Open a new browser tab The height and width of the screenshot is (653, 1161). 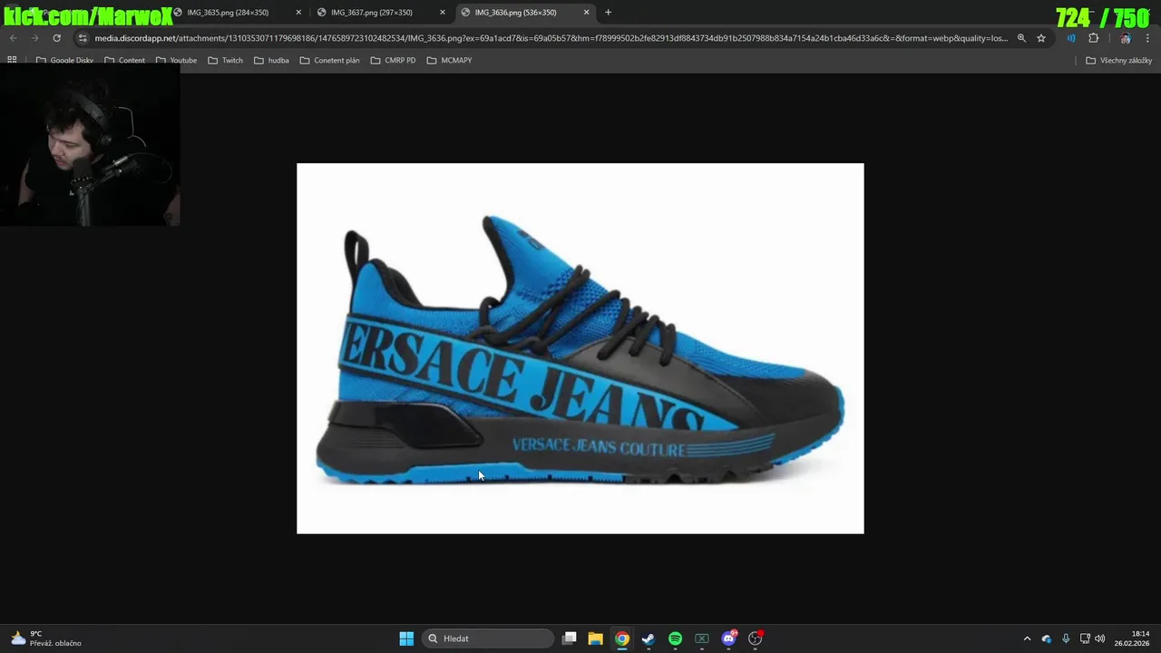click(608, 13)
